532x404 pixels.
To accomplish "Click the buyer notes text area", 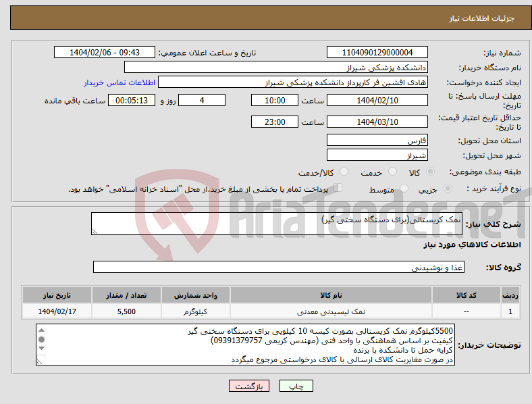I will click(245, 345).
